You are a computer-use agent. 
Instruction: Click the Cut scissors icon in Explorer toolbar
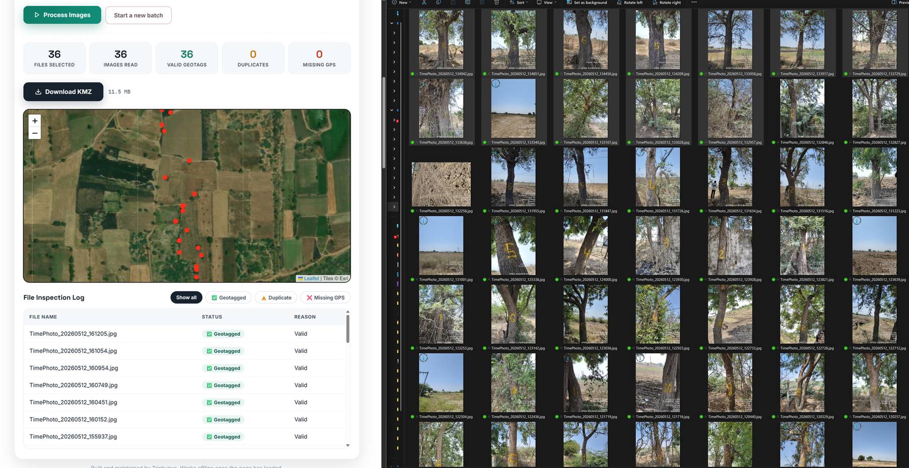point(424,3)
